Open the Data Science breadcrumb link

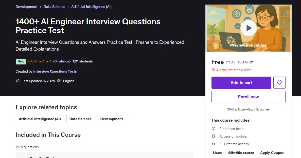point(54,7)
